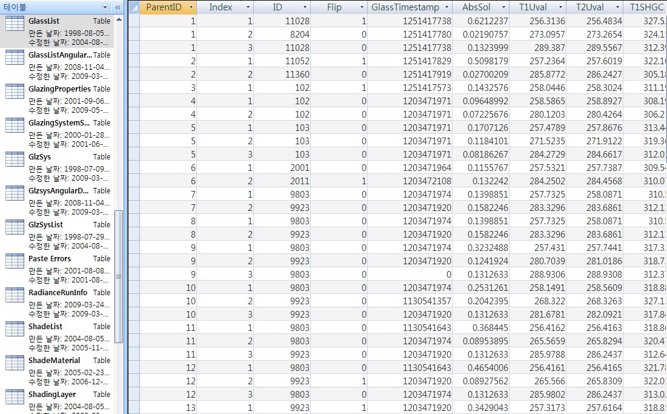This screenshot has width=667, height=414.
Task: Open the 테이블 navigation pane category menu
Action: pyautogui.click(x=105, y=7)
